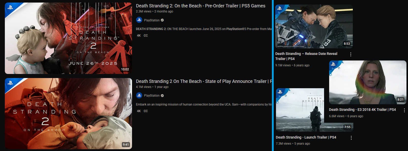Click title Death Stranding 2: On the Beach - Pre-Order Trailer
408x151 pixels.
click(x=200, y=6)
